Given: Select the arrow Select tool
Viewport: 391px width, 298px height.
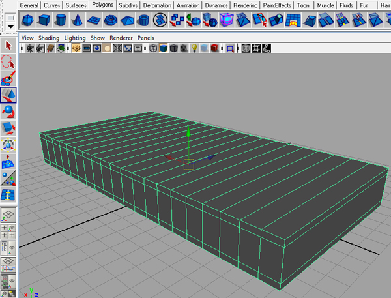Looking at the screenshot, I should click(9, 46).
